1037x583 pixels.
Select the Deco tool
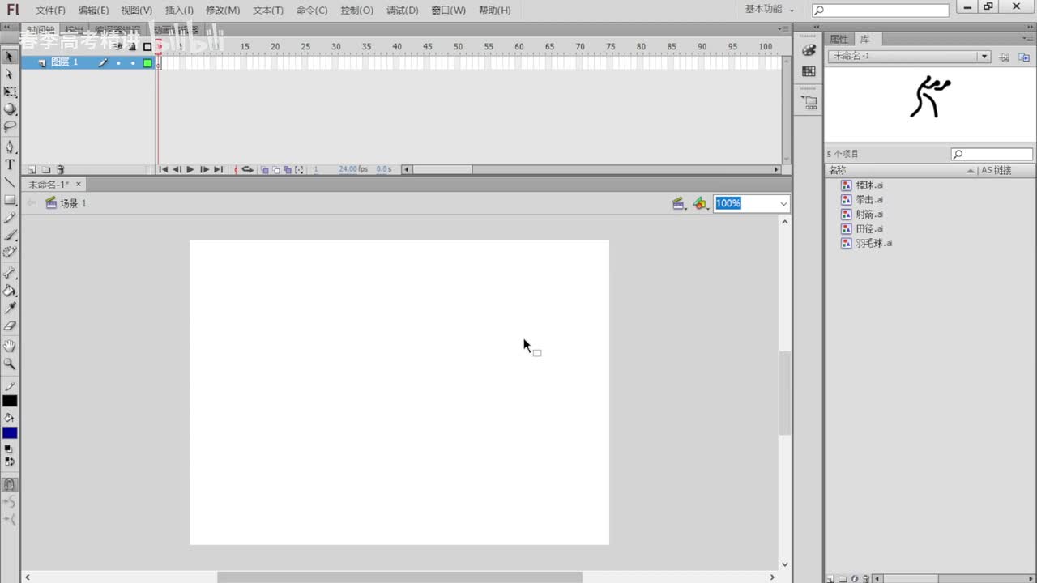pyautogui.click(x=10, y=253)
